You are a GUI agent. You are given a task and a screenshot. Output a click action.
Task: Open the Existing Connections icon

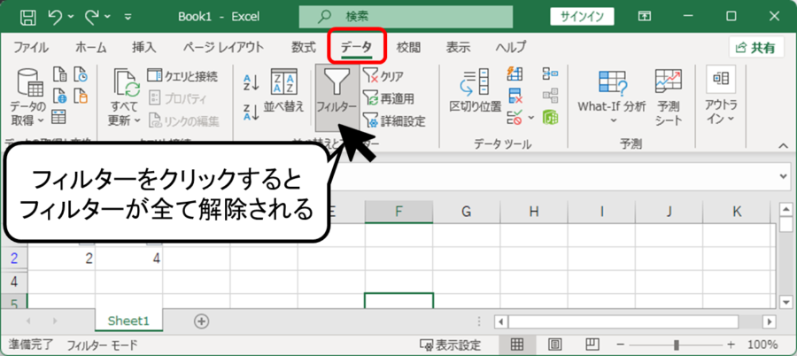[x=81, y=97]
